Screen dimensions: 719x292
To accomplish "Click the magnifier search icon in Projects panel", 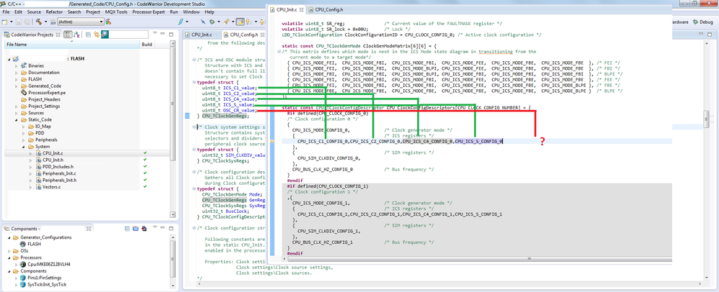I will [104, 35].
